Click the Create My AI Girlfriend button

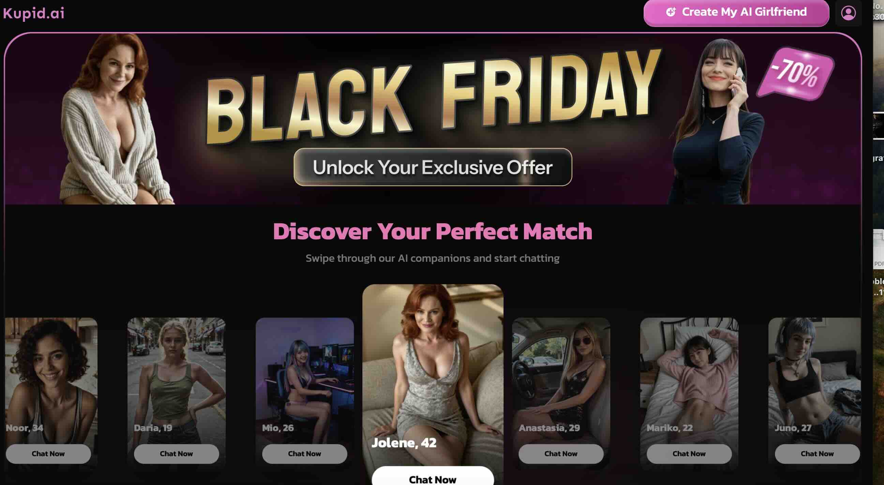[x=736, y=13]
